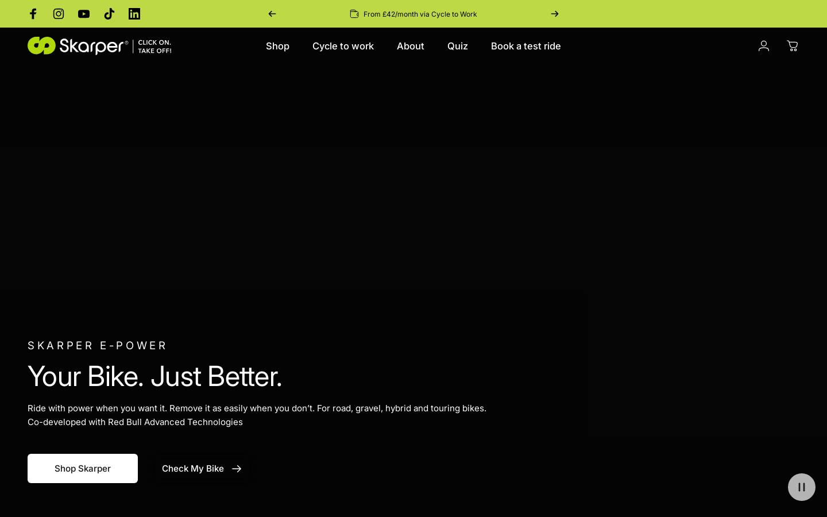This screenshot has width=827, height=517.
Task: Click the 'Your Bike. Just Better.' heading
Action: tap(155, 376)
